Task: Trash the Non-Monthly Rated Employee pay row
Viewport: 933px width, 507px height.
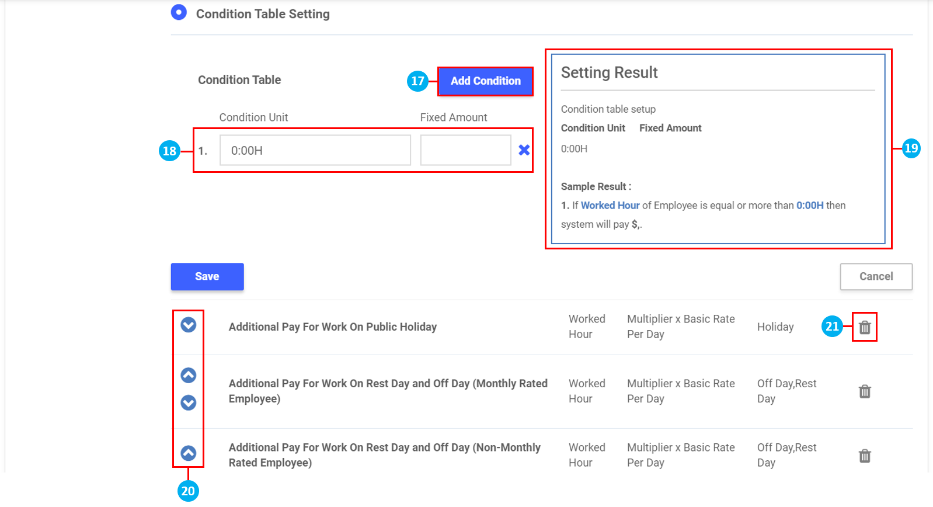Action: (x=865, y=456)
